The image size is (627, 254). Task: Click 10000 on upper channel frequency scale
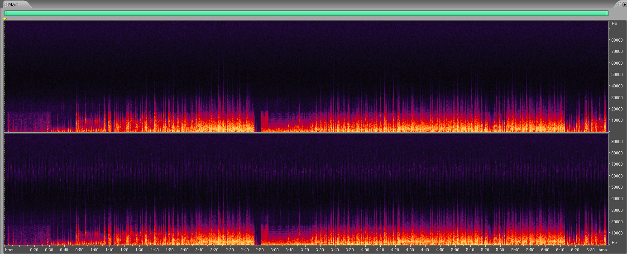[617, 120]
